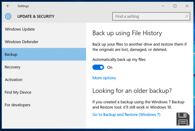Click the Back up using File History heading
Image resolution: width=195 pixels, height=131 pixels.
pos(127,33)
